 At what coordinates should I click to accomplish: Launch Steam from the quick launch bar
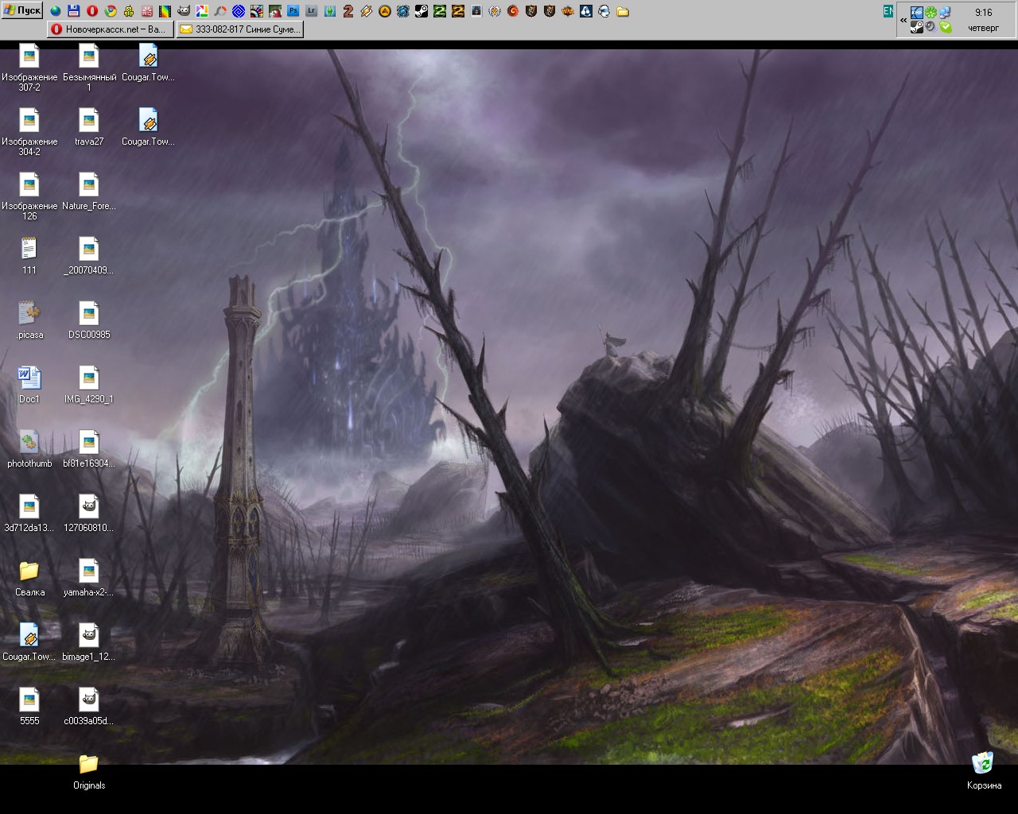click(422, 11)
